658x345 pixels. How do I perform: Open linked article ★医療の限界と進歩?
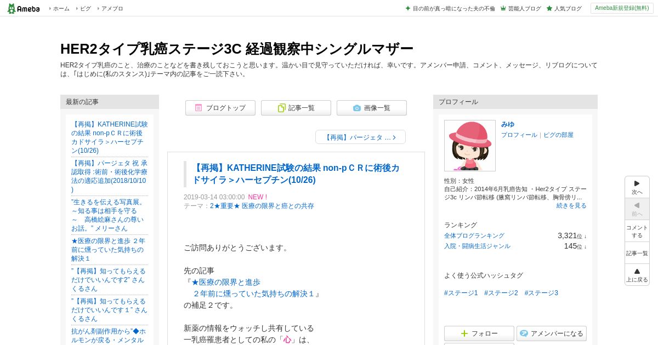pyautogui.click(x=226, y=282)
